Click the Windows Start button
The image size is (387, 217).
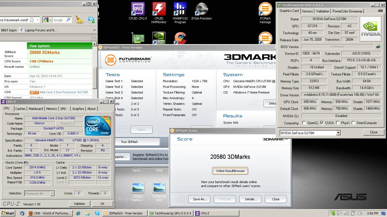pyautogui.click(x=8, y=213)
